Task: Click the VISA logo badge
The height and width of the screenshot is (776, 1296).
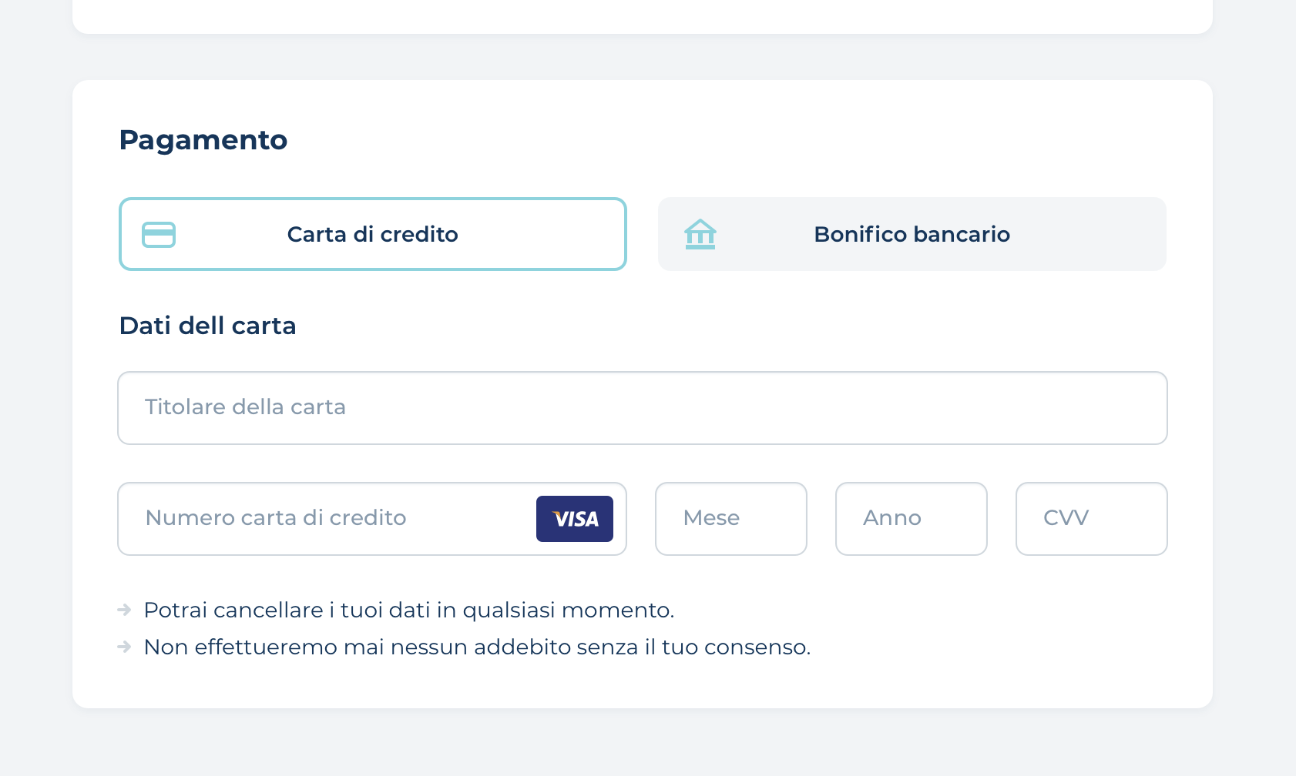Action: coord(575,519)
